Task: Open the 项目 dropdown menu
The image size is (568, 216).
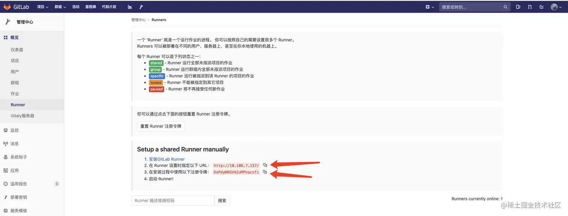Action: (x=43, y=7)
